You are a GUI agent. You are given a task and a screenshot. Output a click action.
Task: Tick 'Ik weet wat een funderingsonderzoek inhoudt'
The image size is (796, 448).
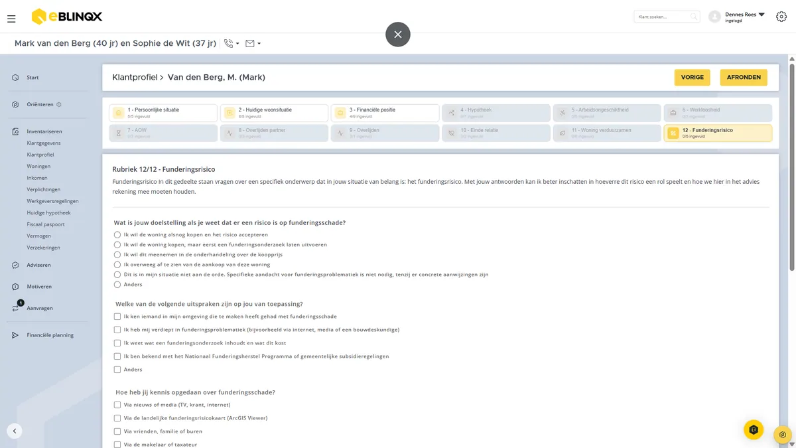(x=117, y=343)
